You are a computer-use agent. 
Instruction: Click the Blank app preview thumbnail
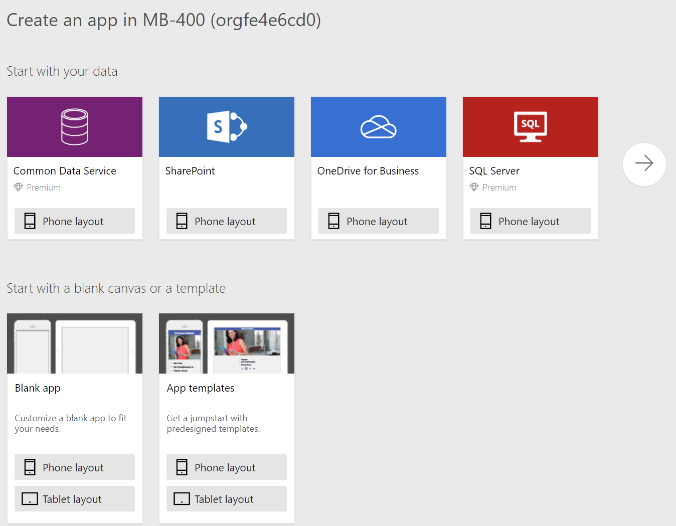(x=75, y=343)
